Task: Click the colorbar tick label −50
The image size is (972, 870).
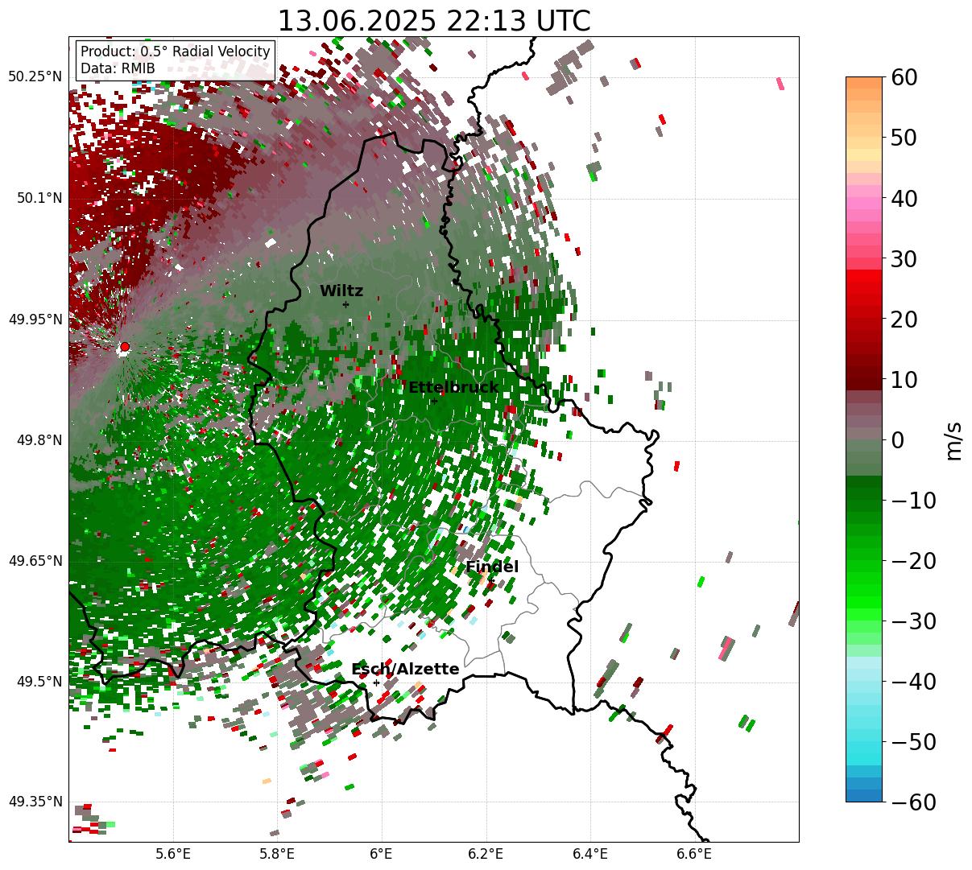Action: point(913,741)
